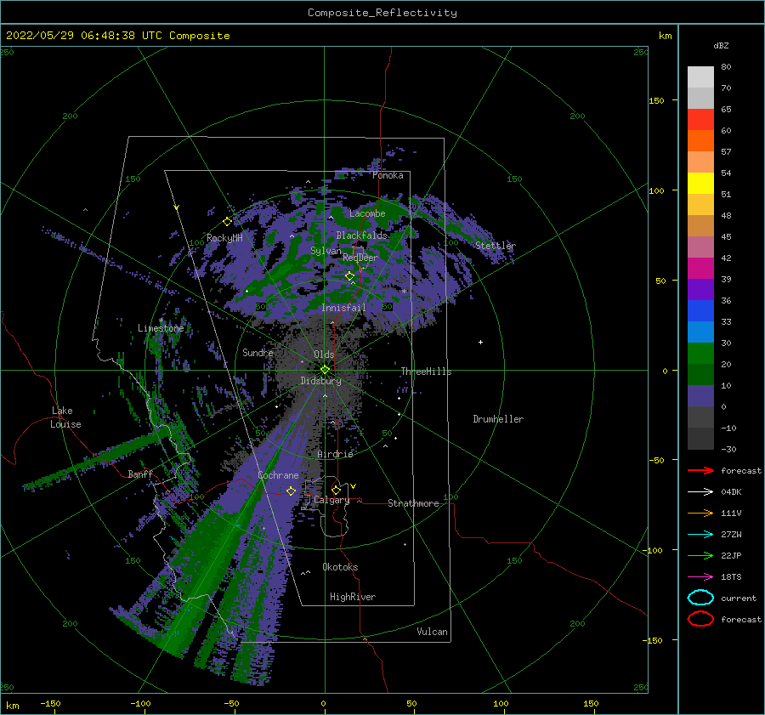Screen dimensions: 765x715
Task: Click the green 22JP arrow icon
Action: [700, 555]
